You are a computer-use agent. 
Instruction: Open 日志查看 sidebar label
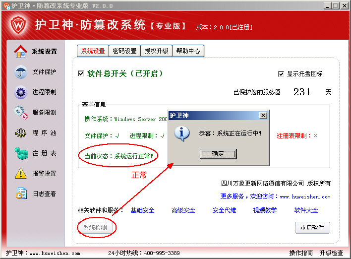44,194
